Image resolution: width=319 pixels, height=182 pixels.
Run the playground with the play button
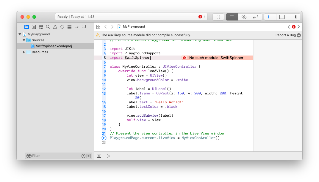coord(108,156)
